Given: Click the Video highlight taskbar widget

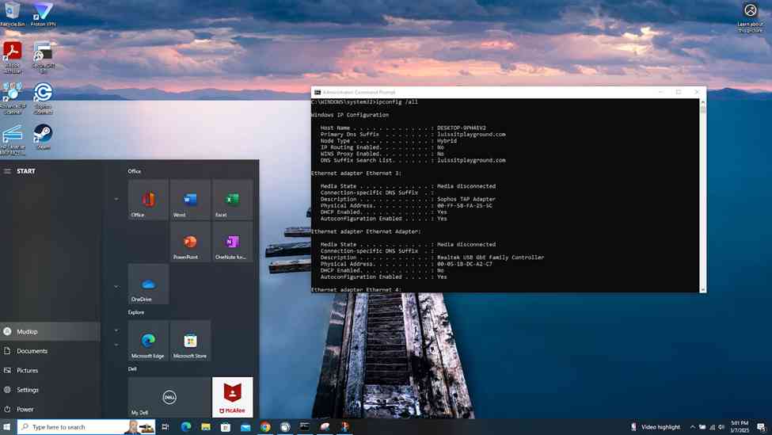Looking at the screenshot, I should (x=656, y=426).
